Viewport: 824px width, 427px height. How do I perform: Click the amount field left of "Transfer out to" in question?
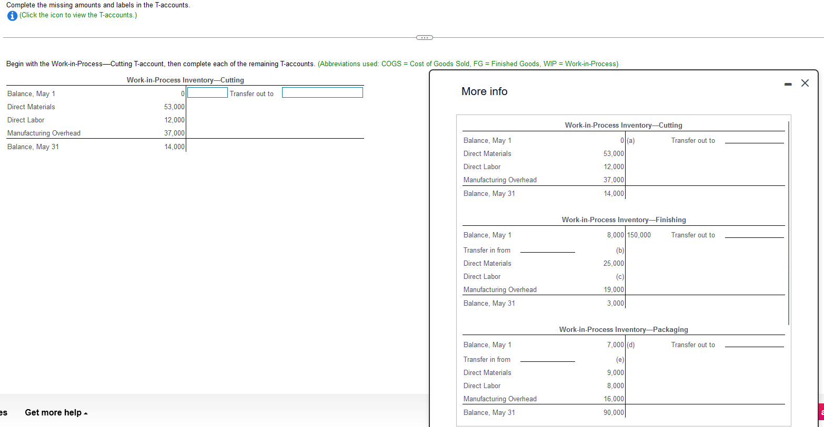click(207, 92)
